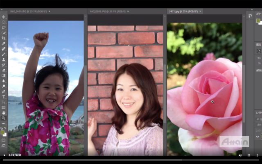Select the Gradient tool

pyautogui.click(x=4, y=75)
